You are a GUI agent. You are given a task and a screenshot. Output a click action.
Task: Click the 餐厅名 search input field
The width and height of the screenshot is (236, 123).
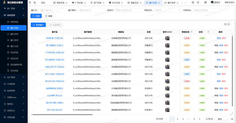point(52,10)
